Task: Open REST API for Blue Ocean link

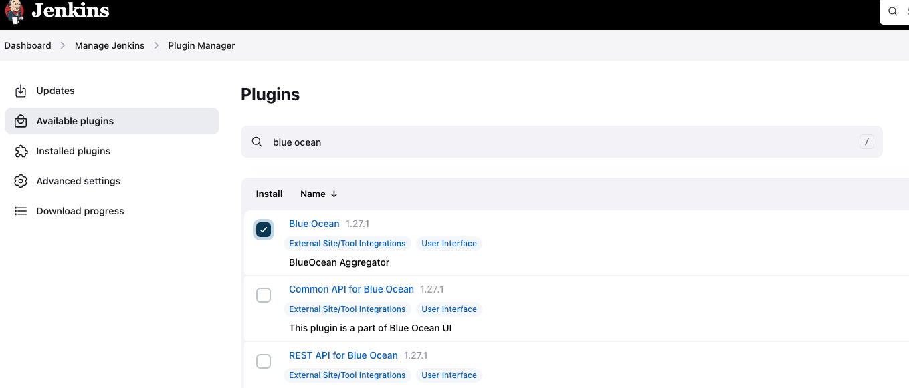Action: coord(343,355)
